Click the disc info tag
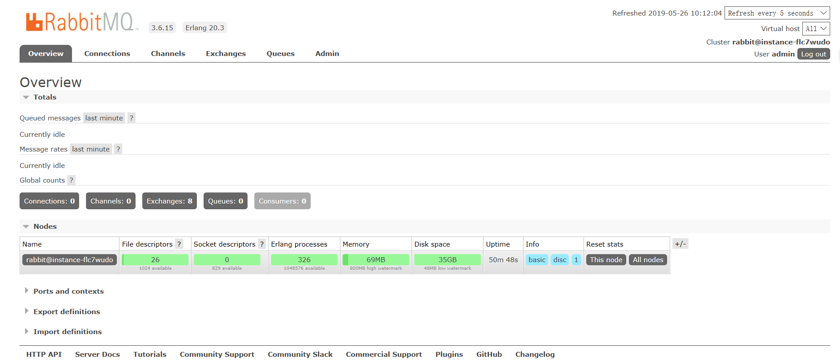This screenshot has width=840, height=363. [560, 259]
